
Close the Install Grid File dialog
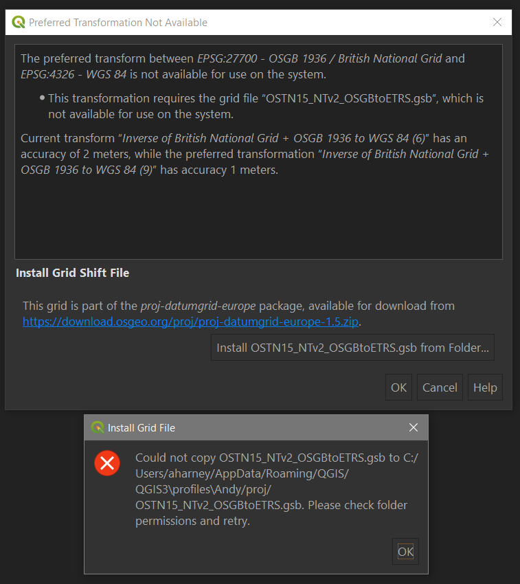tap(414, 427)
